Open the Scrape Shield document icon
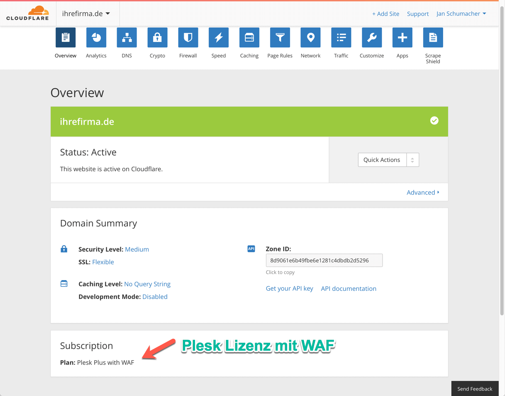The width and height of the screenshot is (505, 396). tap(433, 38)
